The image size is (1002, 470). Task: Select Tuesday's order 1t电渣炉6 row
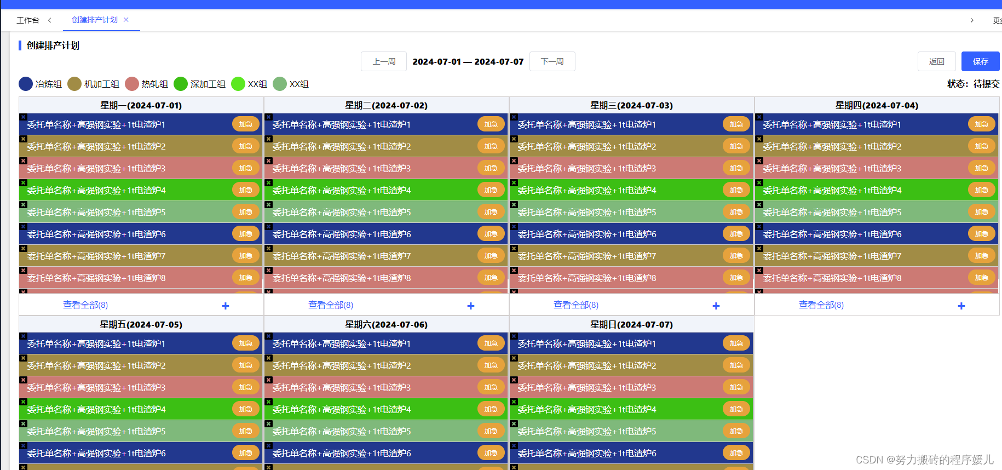(x=387, y=234)
